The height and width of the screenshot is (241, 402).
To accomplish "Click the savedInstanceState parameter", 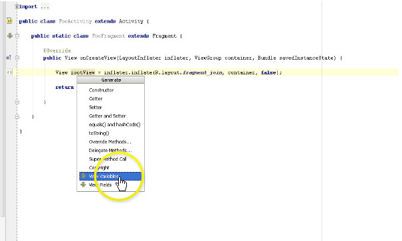I will 308,58.
